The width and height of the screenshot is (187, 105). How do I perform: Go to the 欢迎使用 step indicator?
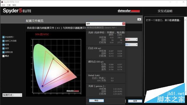pos(4,37)
